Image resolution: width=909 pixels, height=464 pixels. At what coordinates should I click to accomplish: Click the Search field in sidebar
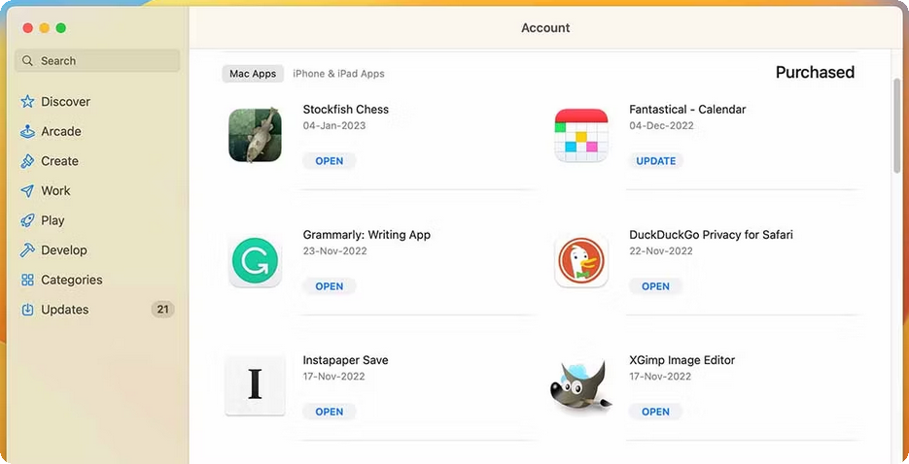click(x=97, y=61)
